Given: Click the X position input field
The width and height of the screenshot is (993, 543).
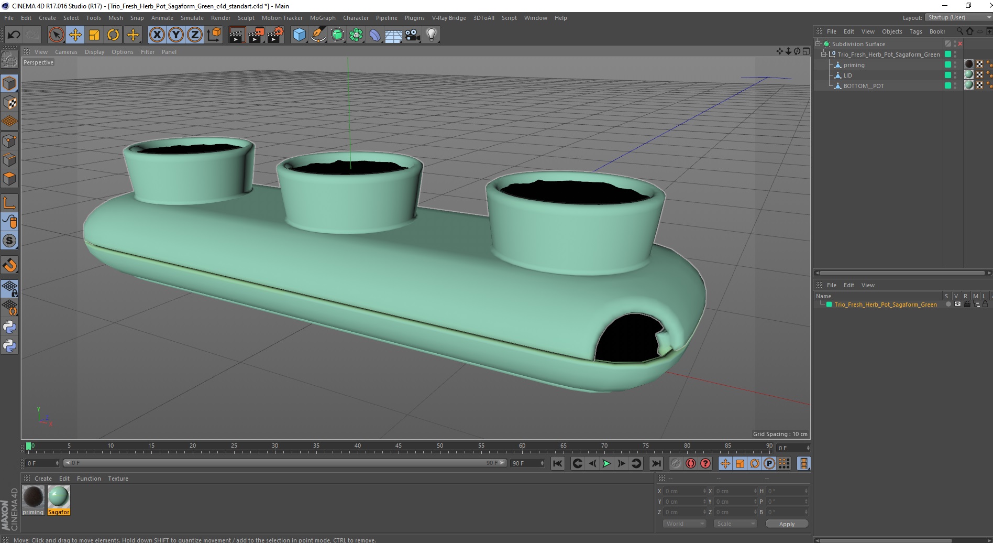Looking at the screenshot, I should [x=685, y=491].
